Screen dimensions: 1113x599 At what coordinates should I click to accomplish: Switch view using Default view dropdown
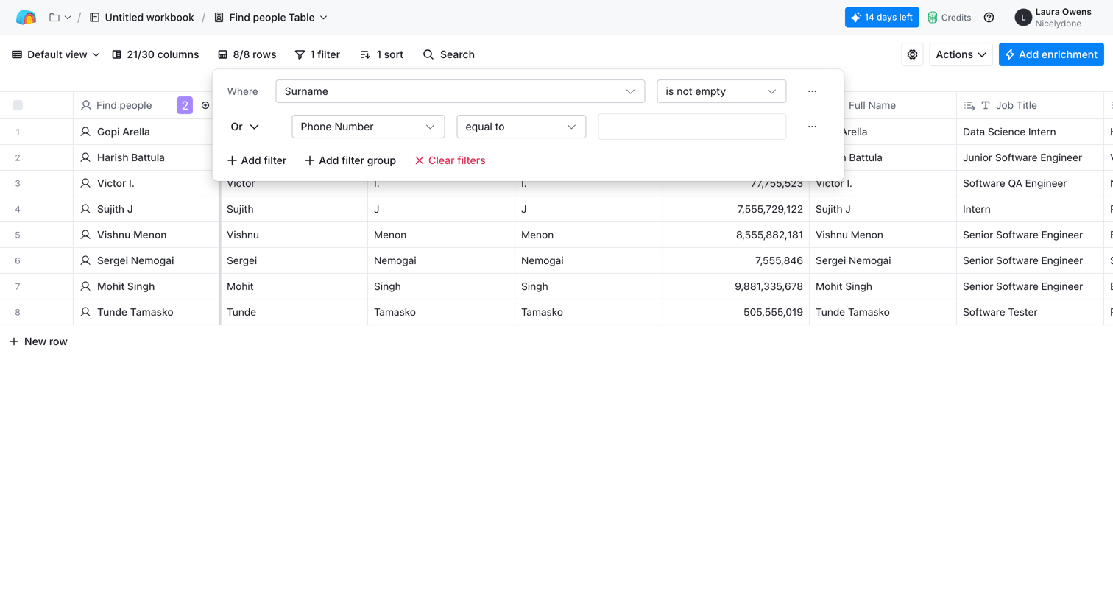tap(56, 54)
